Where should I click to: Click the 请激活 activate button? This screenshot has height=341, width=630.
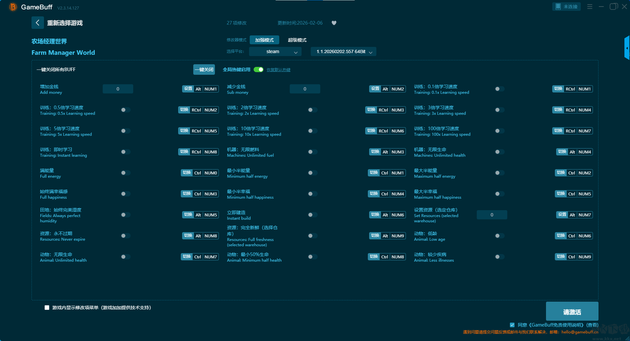(572, 311)
